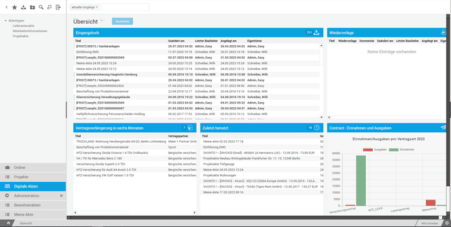Click the book icon beside Digitale Akten
The width and height of the screenshot is (451, 227).
8,186
